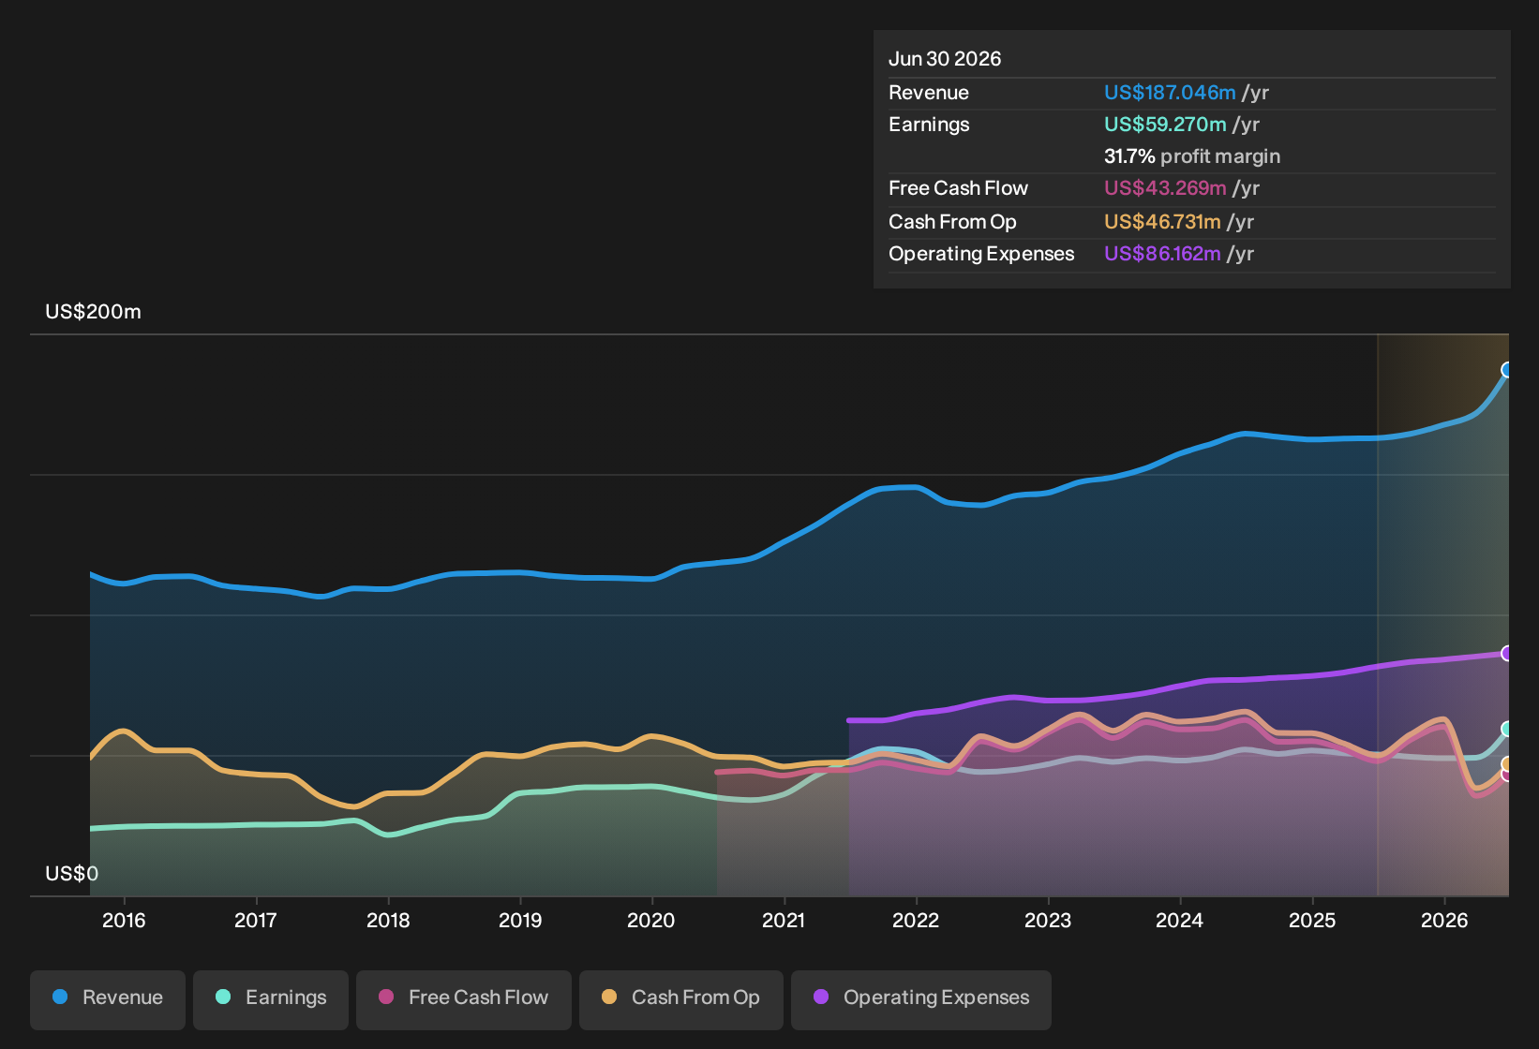The image size is (1539, 1049).
Task: Click the purple Operating Expenses endpoint marker
Action: (x=1507, y=653)
